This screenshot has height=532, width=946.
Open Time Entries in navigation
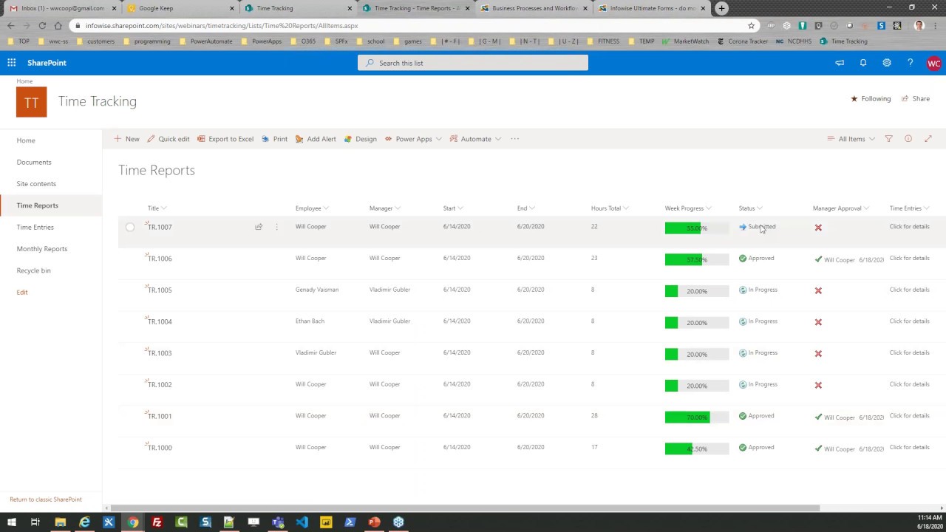(x=35, y=228)
